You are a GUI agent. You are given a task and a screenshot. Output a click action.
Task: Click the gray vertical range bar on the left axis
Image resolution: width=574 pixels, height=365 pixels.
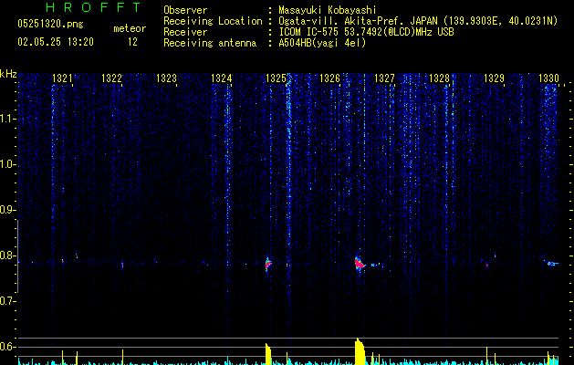[x=17, y=255]
